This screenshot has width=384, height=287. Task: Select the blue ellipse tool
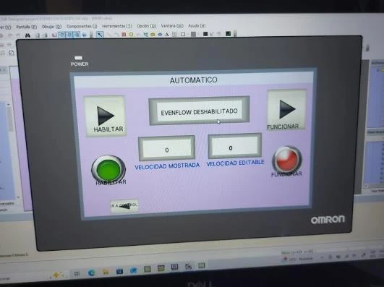(x=160, y=35)
